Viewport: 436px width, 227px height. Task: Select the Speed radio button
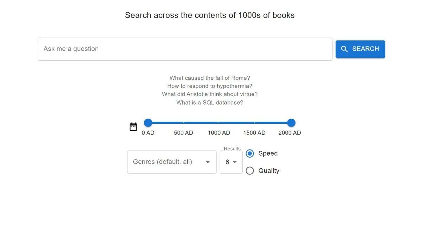(x=250, y=153)
